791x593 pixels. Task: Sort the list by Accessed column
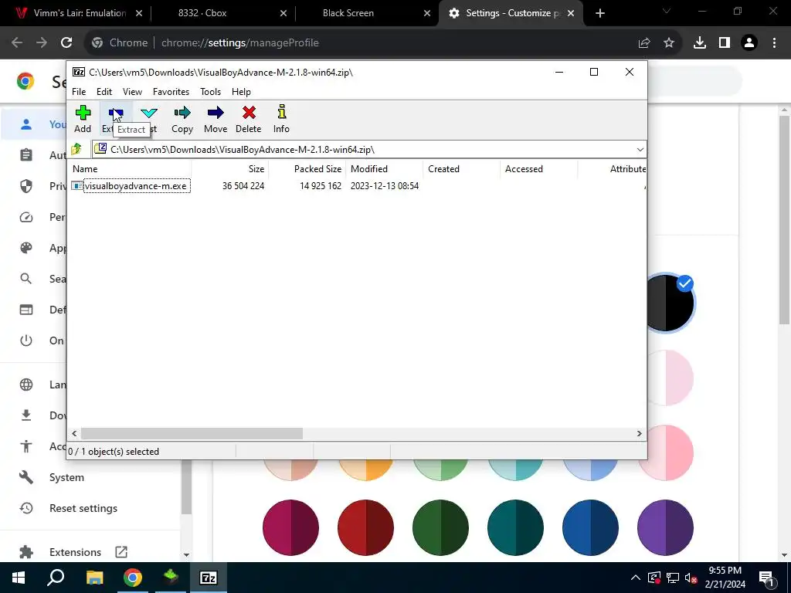click(538, 169)
